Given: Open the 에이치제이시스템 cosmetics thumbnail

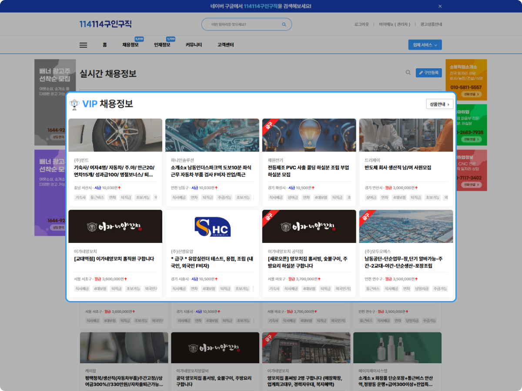Looking at the screenshot, I should (x=398, y=348).
